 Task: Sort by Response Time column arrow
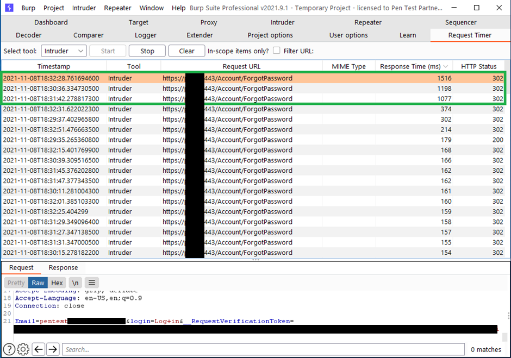[446, 66]
